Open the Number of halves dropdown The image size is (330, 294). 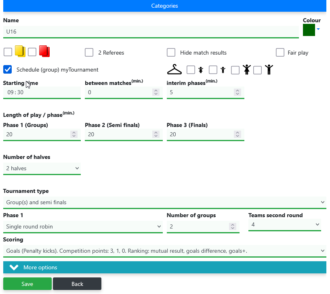tap(42, 169)
